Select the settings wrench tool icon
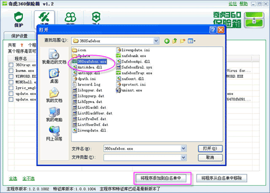This screenshot has width=270, height=193. (44, 18)
